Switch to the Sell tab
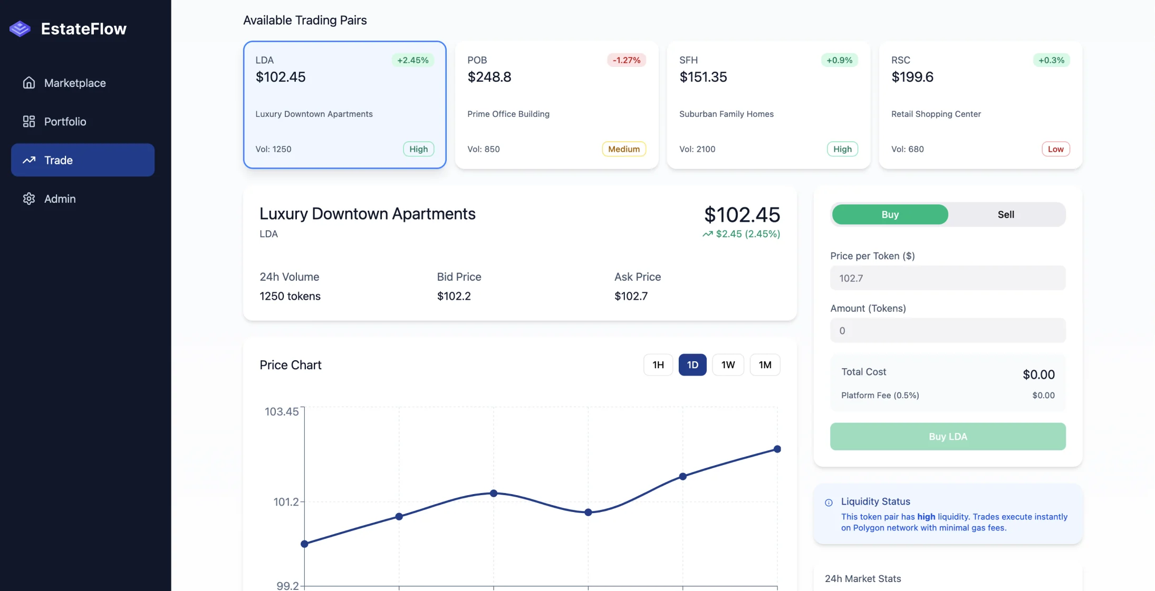1155x591 pixels. click(1006, 214)
